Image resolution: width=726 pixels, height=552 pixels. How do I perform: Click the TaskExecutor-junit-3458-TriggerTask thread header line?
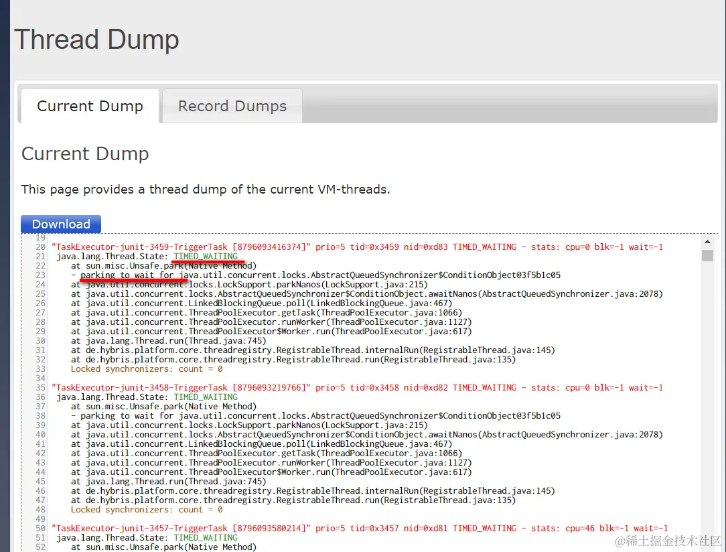[x=357, y=388]
